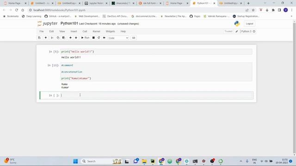Move selected cell down arrow
The height and width of the screenshot is (166, 296).
point(76,38)
